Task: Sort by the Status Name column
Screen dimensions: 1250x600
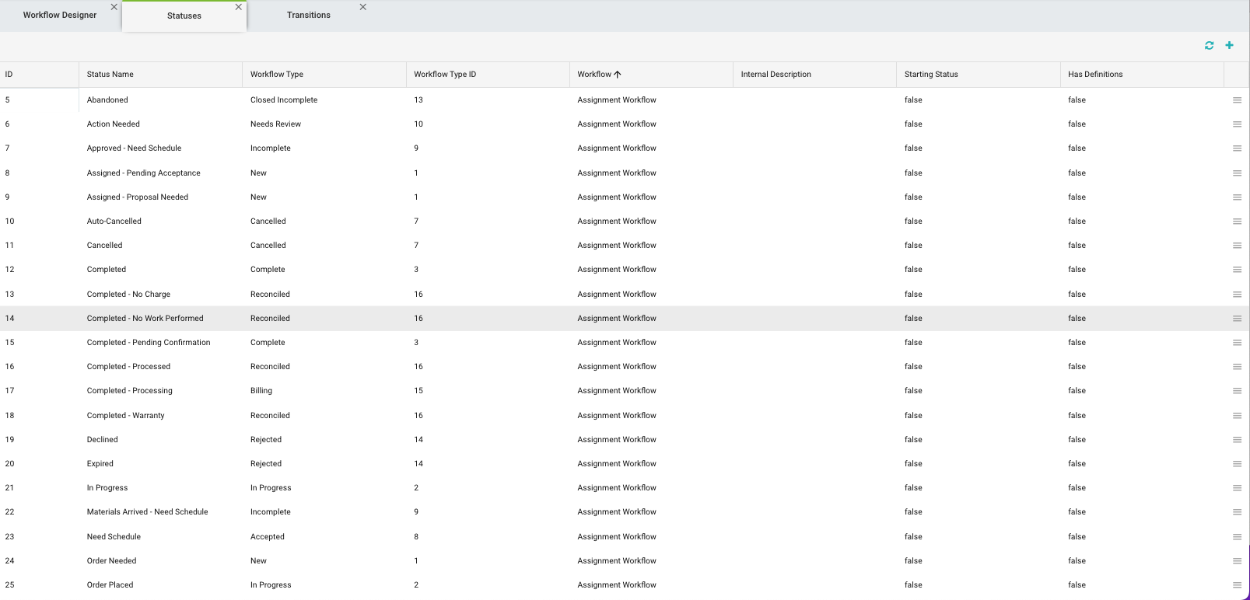Action: tap(160, 75)
